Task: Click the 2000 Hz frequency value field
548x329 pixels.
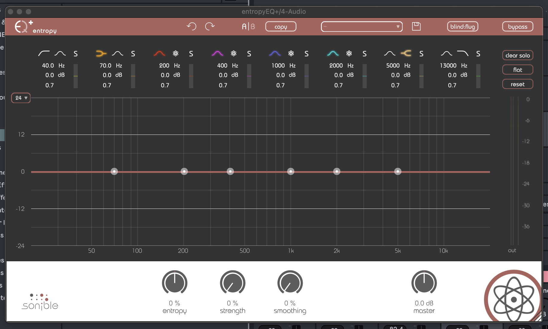Action: (336, 66)
